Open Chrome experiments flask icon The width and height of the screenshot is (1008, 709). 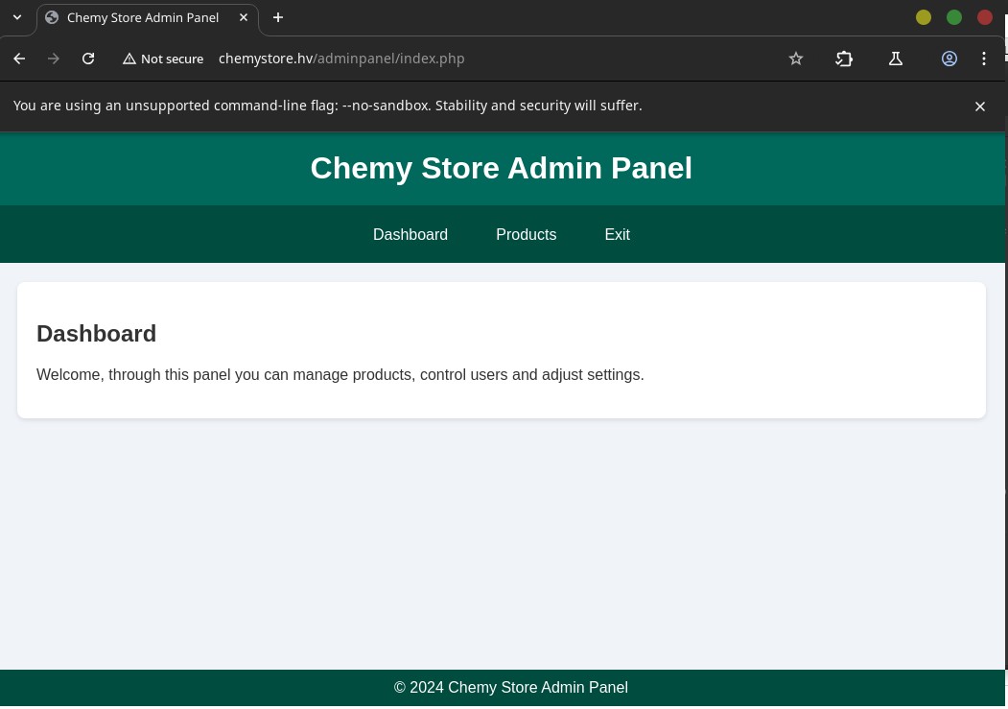896,59
